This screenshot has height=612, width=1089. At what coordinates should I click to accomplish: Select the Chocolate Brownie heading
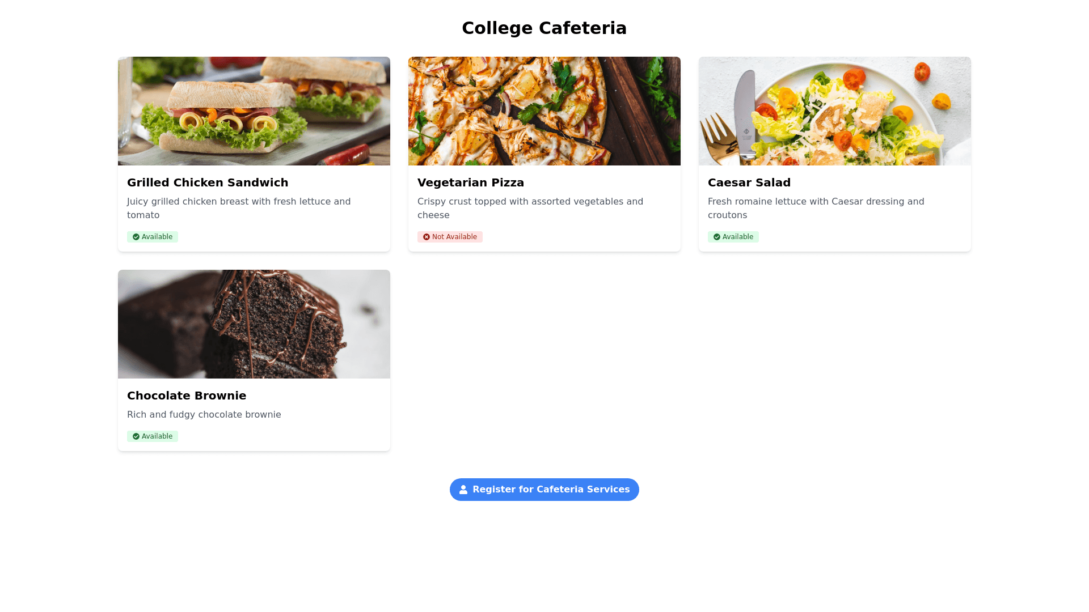tap(187, 396)
